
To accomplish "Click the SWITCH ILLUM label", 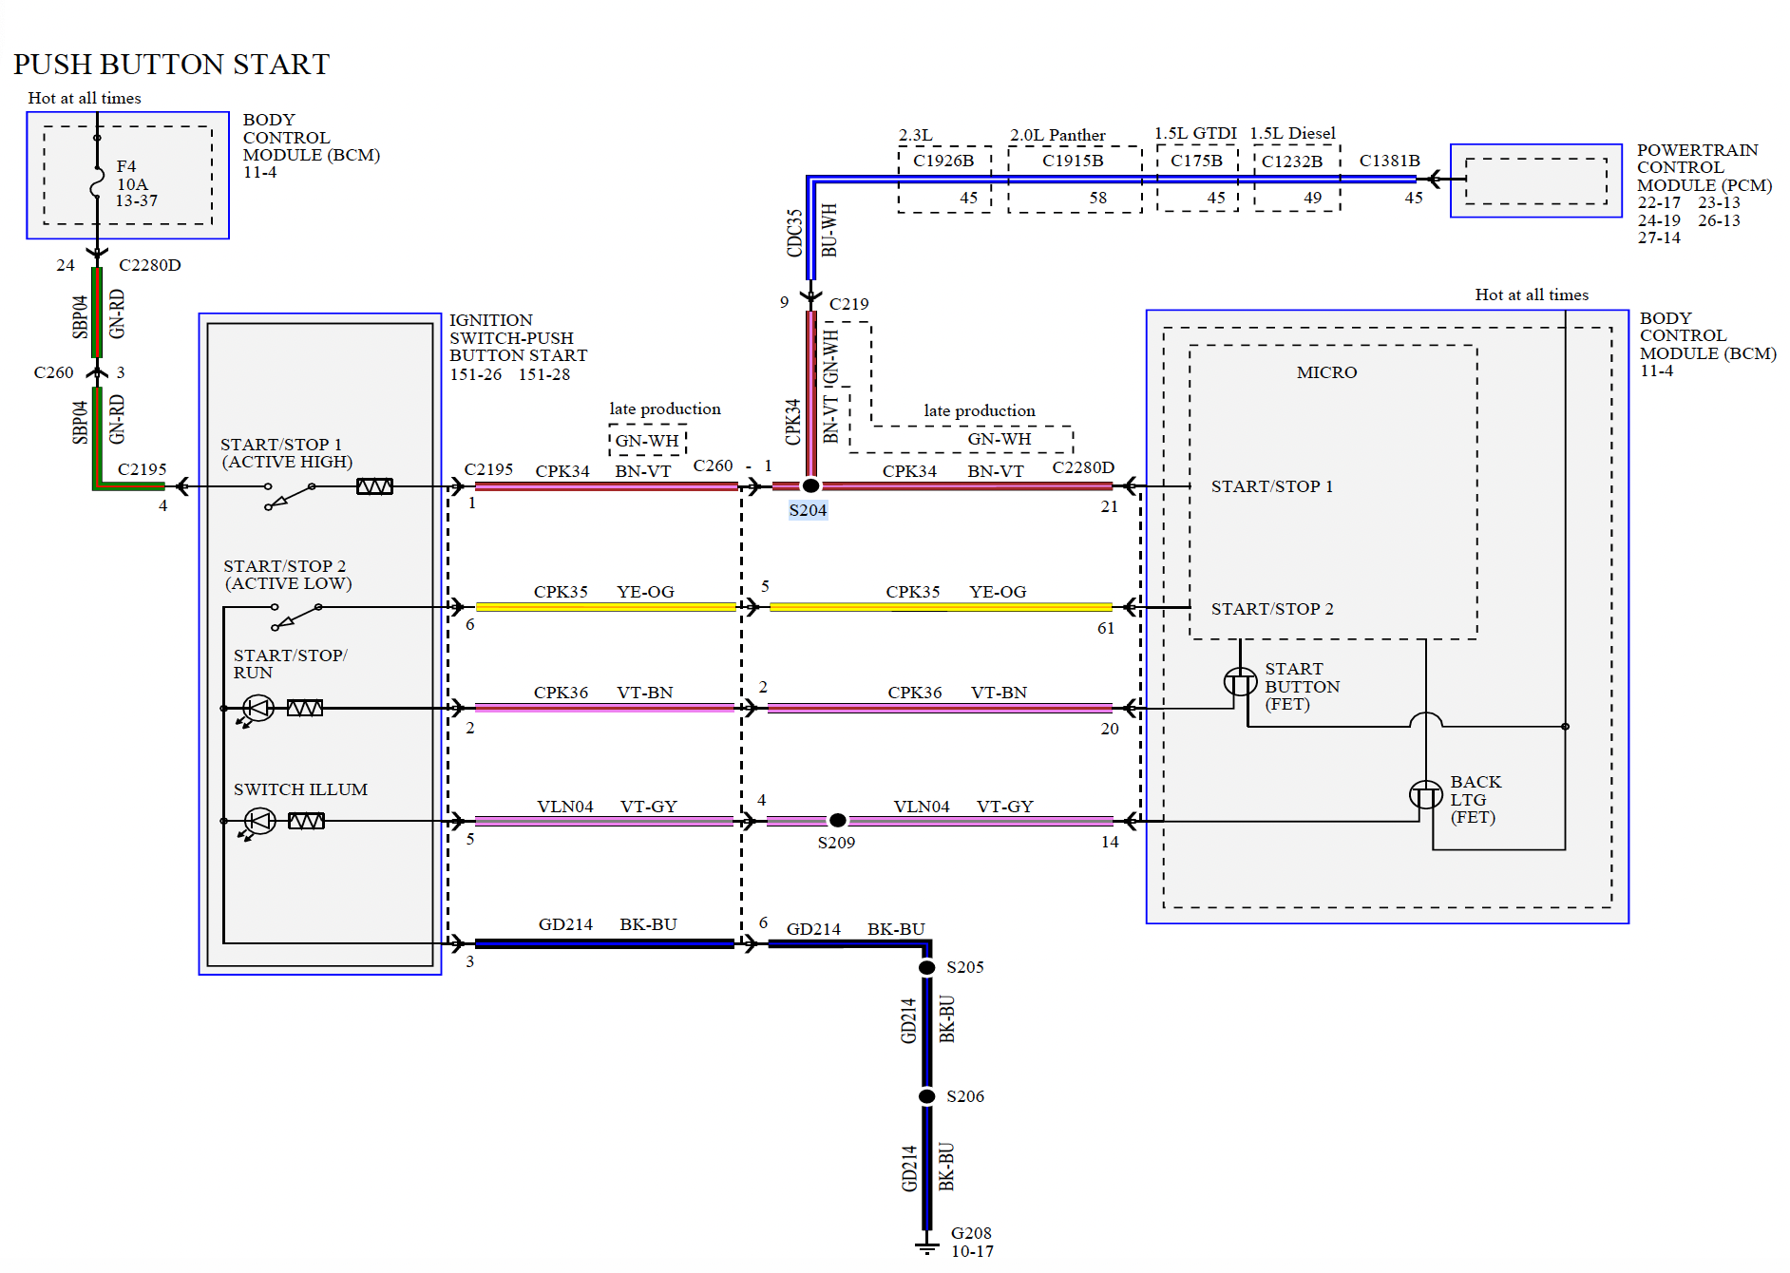I will tap(300, 789).
